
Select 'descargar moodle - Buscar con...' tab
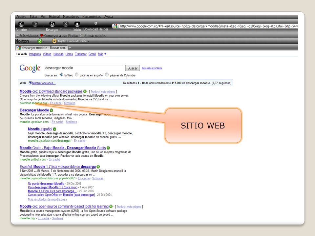pos(42,48)
